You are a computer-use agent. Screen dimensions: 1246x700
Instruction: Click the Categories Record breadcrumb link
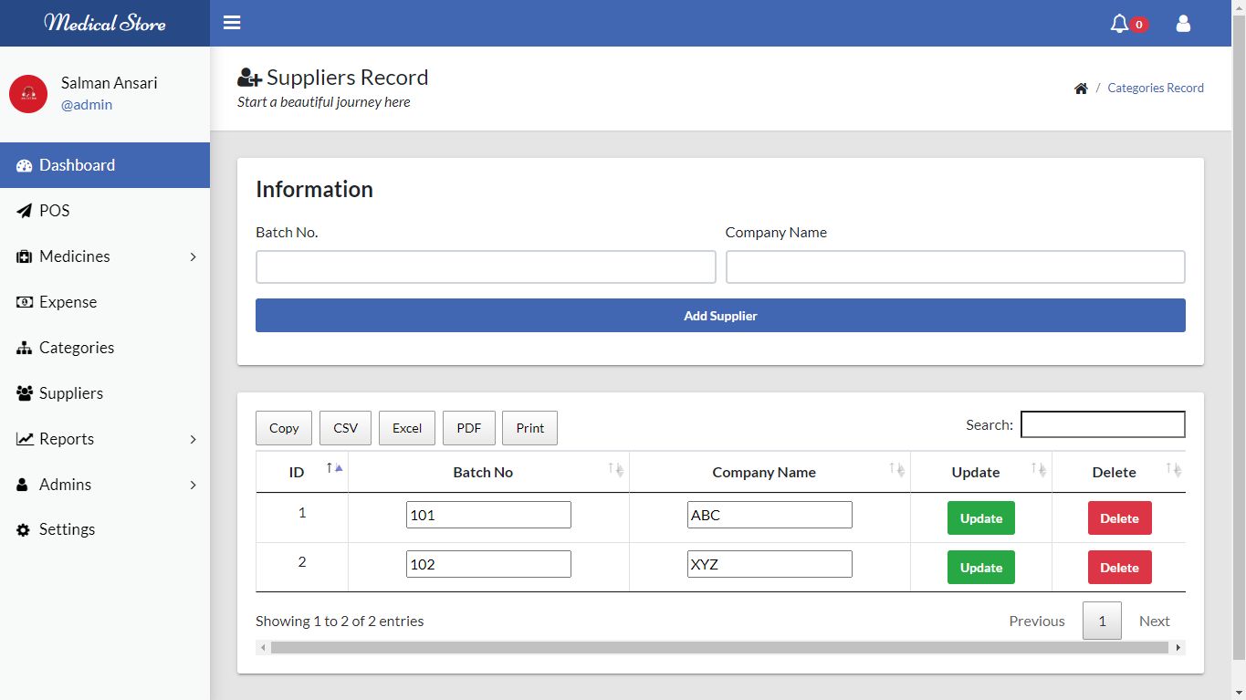coord(1155,89)
